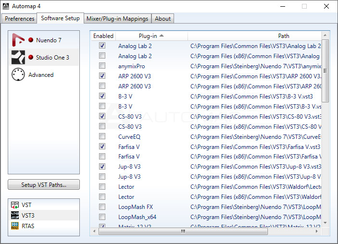Choose the VST3 plug-in format icon

(14, 216)
